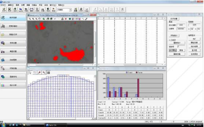Image resolution: width=204 pixels, height=127 pixels.
Task: Click the horizontal scrollbar under the microscope image
Action: (61, 64)
